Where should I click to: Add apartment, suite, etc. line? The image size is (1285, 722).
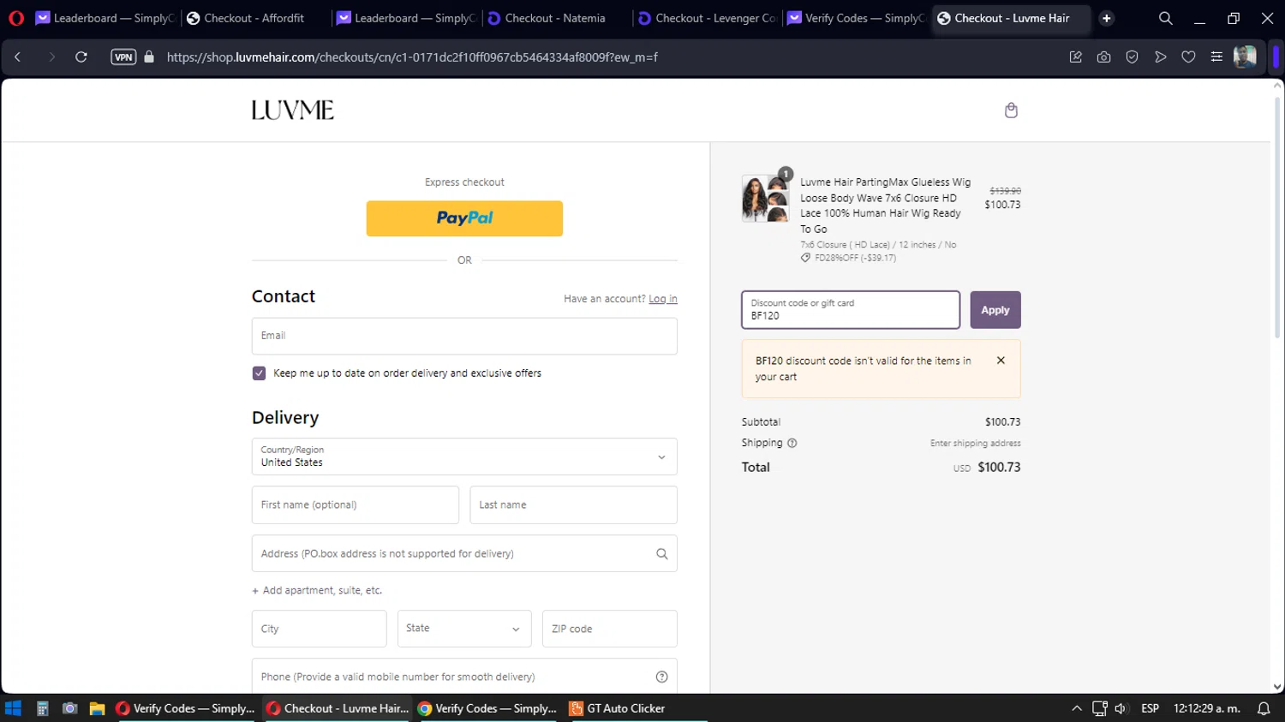tap(317, 591)
